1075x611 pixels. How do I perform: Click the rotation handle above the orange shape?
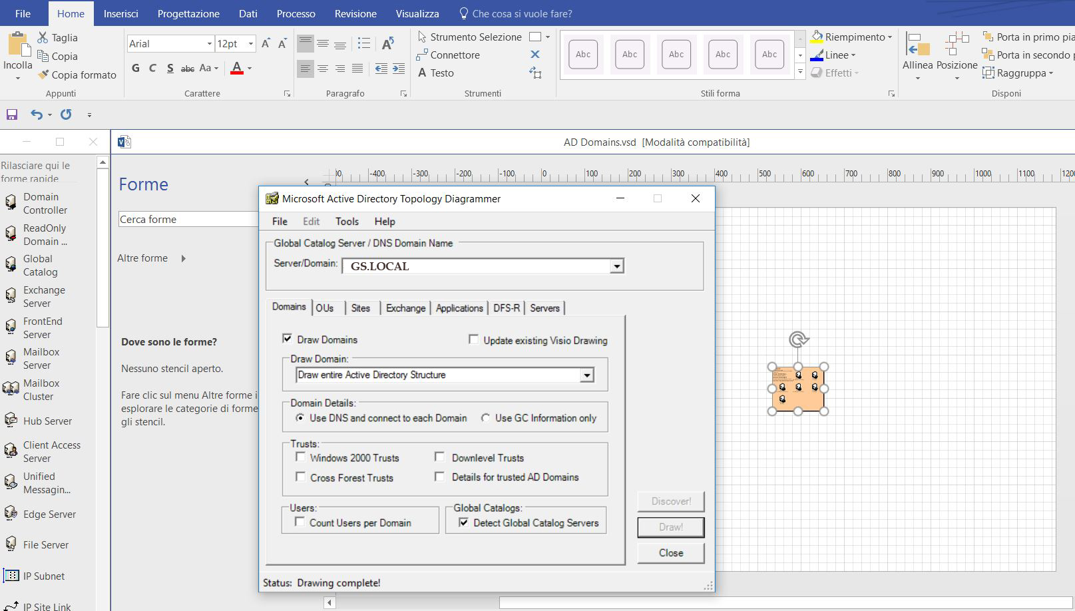click(x=798, y=339)
